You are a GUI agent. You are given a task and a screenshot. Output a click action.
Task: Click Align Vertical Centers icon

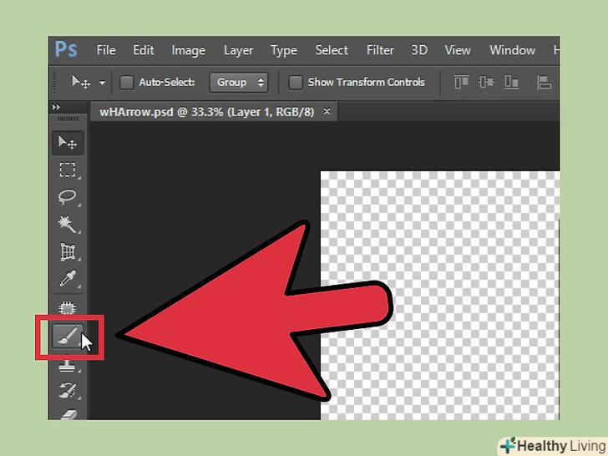[486, 82]
